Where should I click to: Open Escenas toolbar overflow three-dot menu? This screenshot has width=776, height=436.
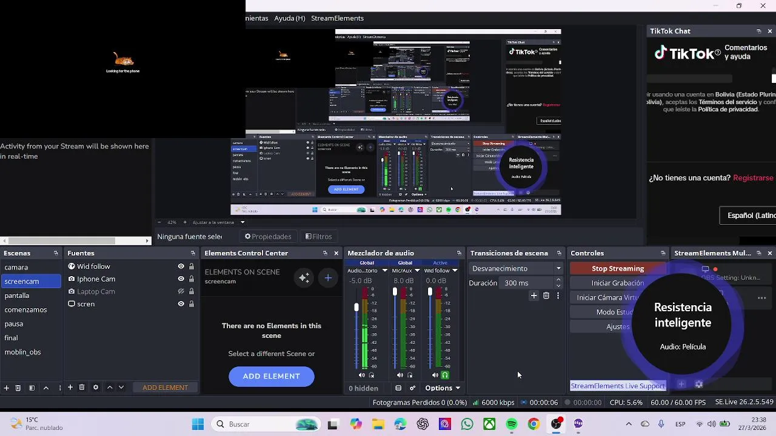click(x=59, y=388)
